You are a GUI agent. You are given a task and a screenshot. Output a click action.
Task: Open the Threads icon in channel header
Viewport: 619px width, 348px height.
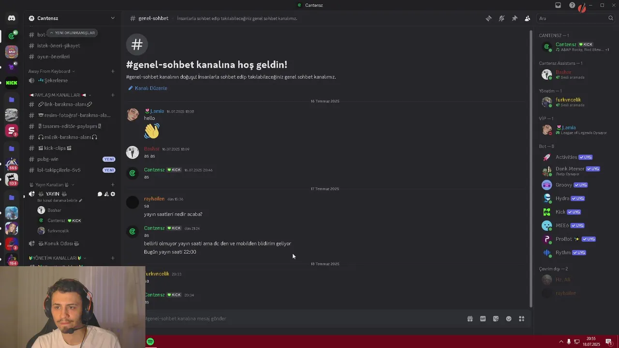pos(488,18)
